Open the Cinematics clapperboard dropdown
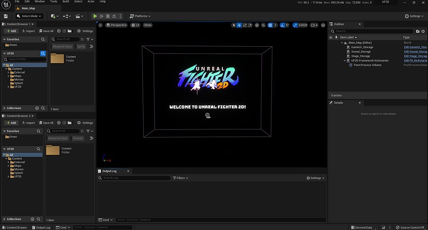Viewport: 428px width, 230px height. pos(79,16)
